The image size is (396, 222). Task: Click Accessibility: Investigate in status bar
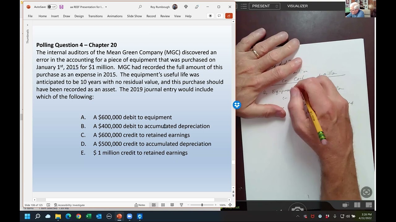[69, 205]
